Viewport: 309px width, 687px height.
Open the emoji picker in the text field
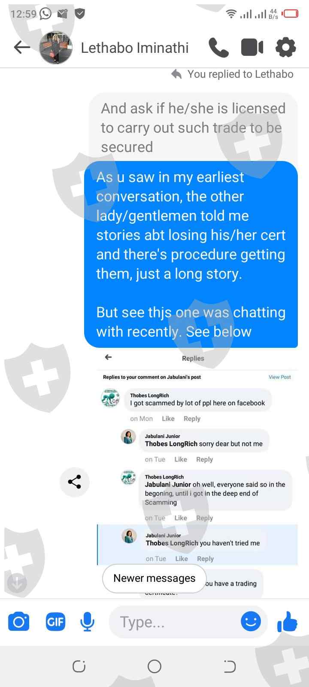coord(251,621)
